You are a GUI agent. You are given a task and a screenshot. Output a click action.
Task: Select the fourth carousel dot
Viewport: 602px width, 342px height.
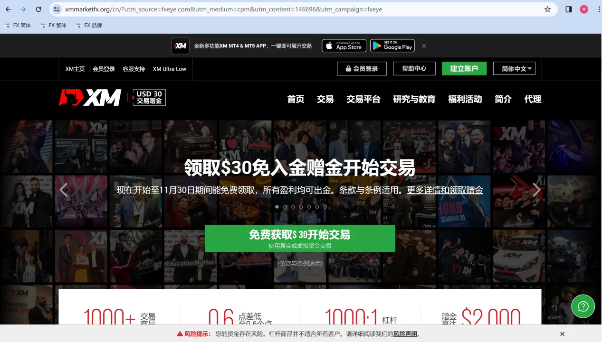pos(301,207)
